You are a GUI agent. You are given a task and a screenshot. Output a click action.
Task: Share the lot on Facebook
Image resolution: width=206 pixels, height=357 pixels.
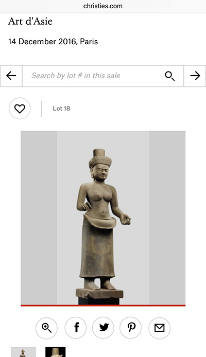[76, 328]
